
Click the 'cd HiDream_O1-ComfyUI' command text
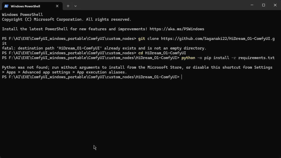(x=162, y=53)
